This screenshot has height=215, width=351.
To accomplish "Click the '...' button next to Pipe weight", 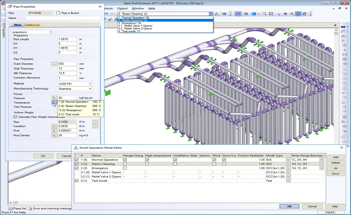I will (95, 122).
